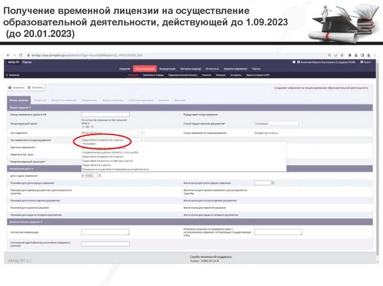The width and height of the screenshot is (383, 286).
Task: Click the browser zoom magnifier icon
Action: [330, 55]
